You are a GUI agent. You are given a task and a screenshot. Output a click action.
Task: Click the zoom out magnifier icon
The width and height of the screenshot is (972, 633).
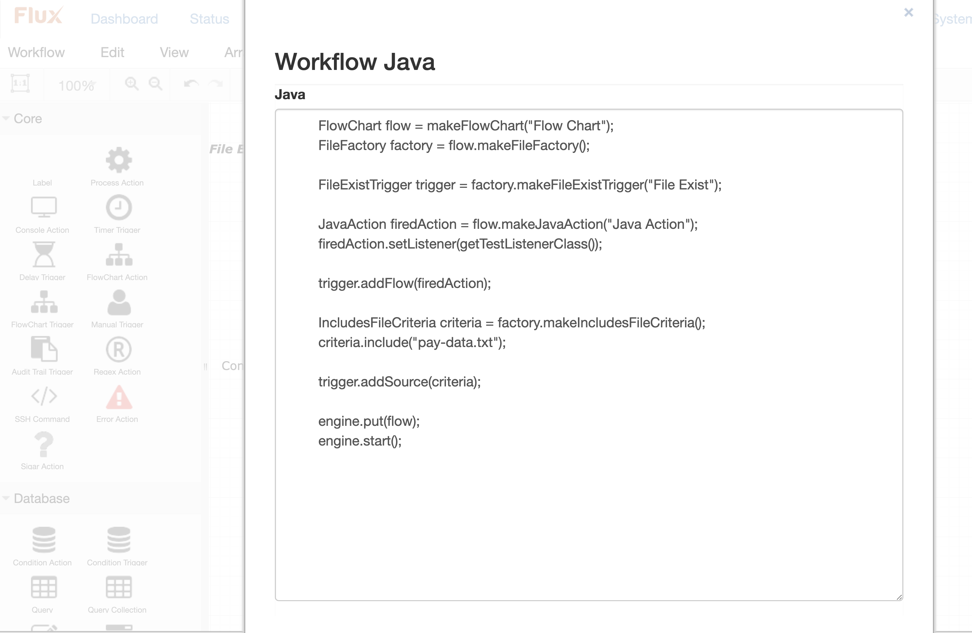point(155,83)
